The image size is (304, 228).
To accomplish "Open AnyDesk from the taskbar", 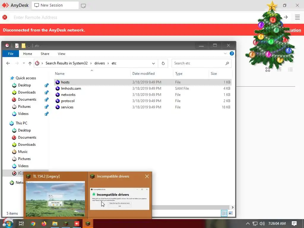I will 77,224.
